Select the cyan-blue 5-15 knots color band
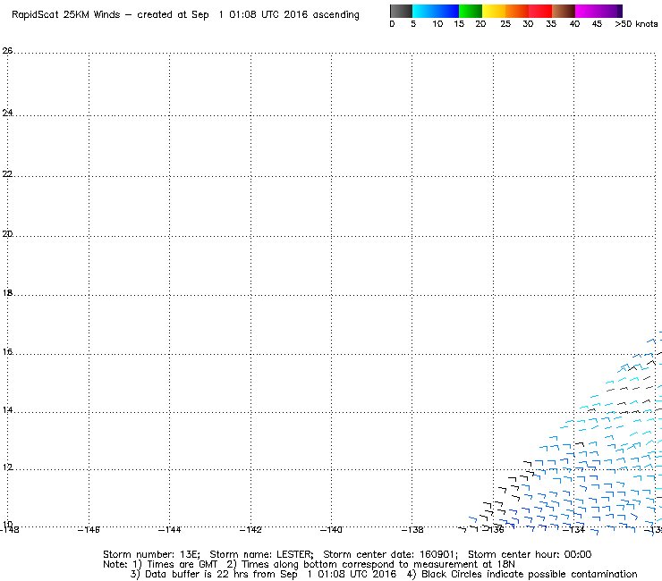The image size is (662, 581). coord(436,11)
